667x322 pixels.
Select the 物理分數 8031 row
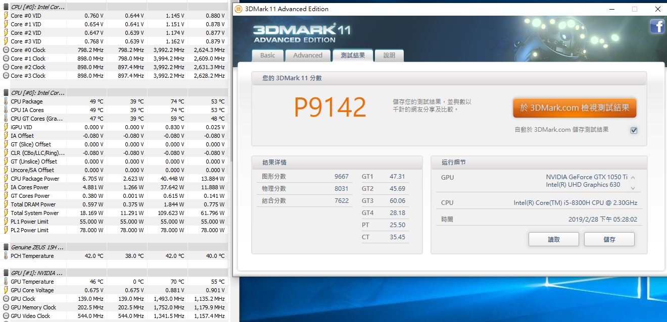click(x=305, y=189)
